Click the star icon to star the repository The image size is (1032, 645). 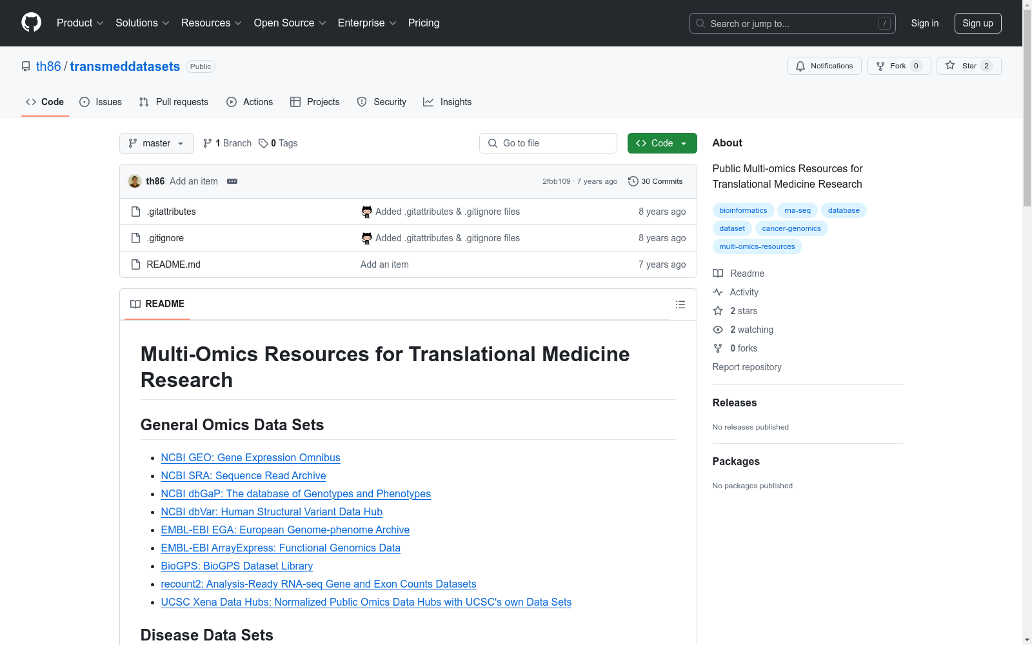(950, 65)
